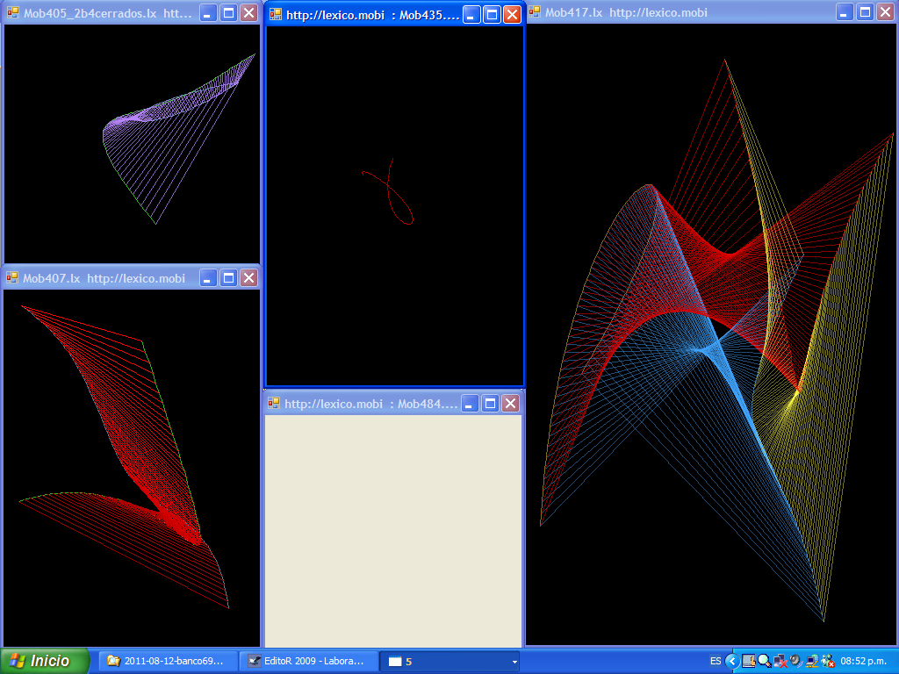The width and height of the screenshot is (899, 674).
Task: Expand hidden system tray icons arrow
Action: [731, 661]
